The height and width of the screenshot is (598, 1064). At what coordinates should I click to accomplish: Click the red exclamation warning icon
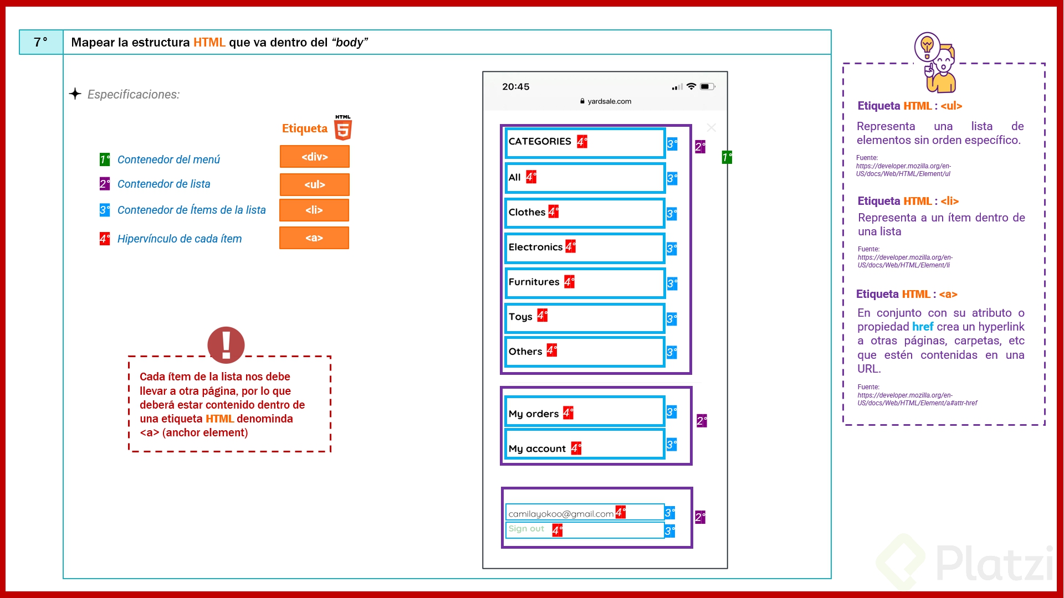pos(226,344)
